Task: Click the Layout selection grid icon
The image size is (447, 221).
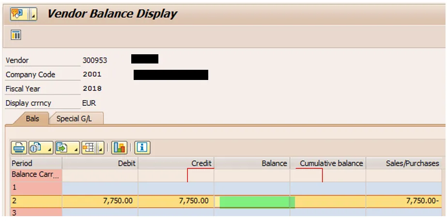Action: (88, 147)
